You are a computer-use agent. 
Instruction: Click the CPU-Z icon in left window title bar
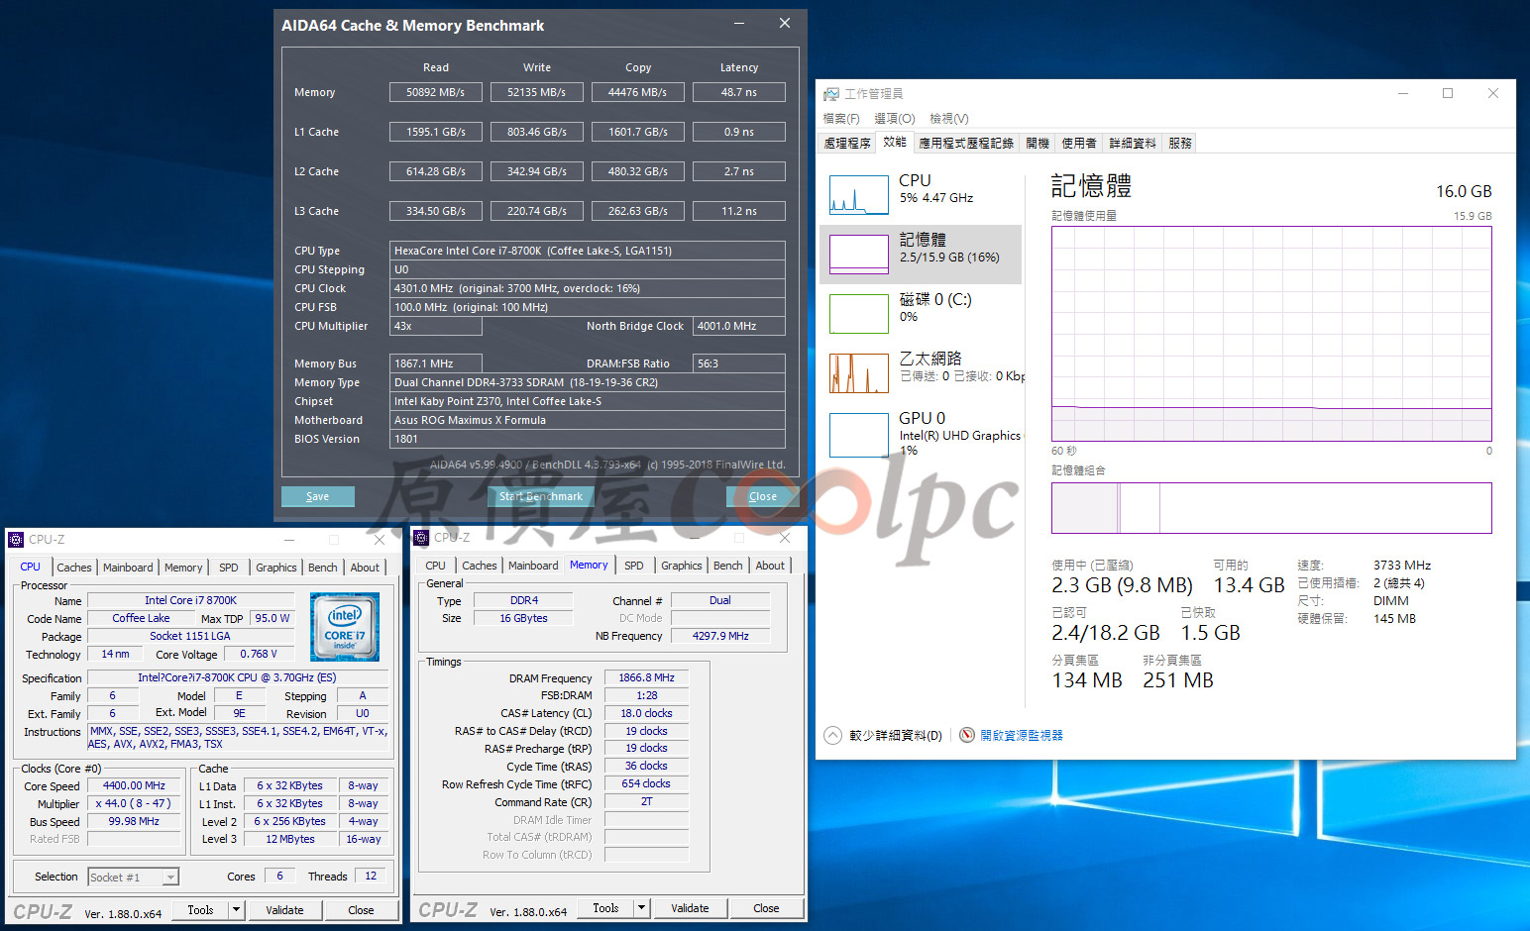point(16,540)
